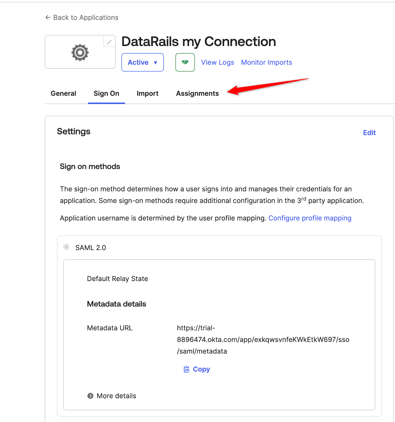Click Edit in Settings panel
Viewport: 395px width, 422px height.
click(369, 133)
